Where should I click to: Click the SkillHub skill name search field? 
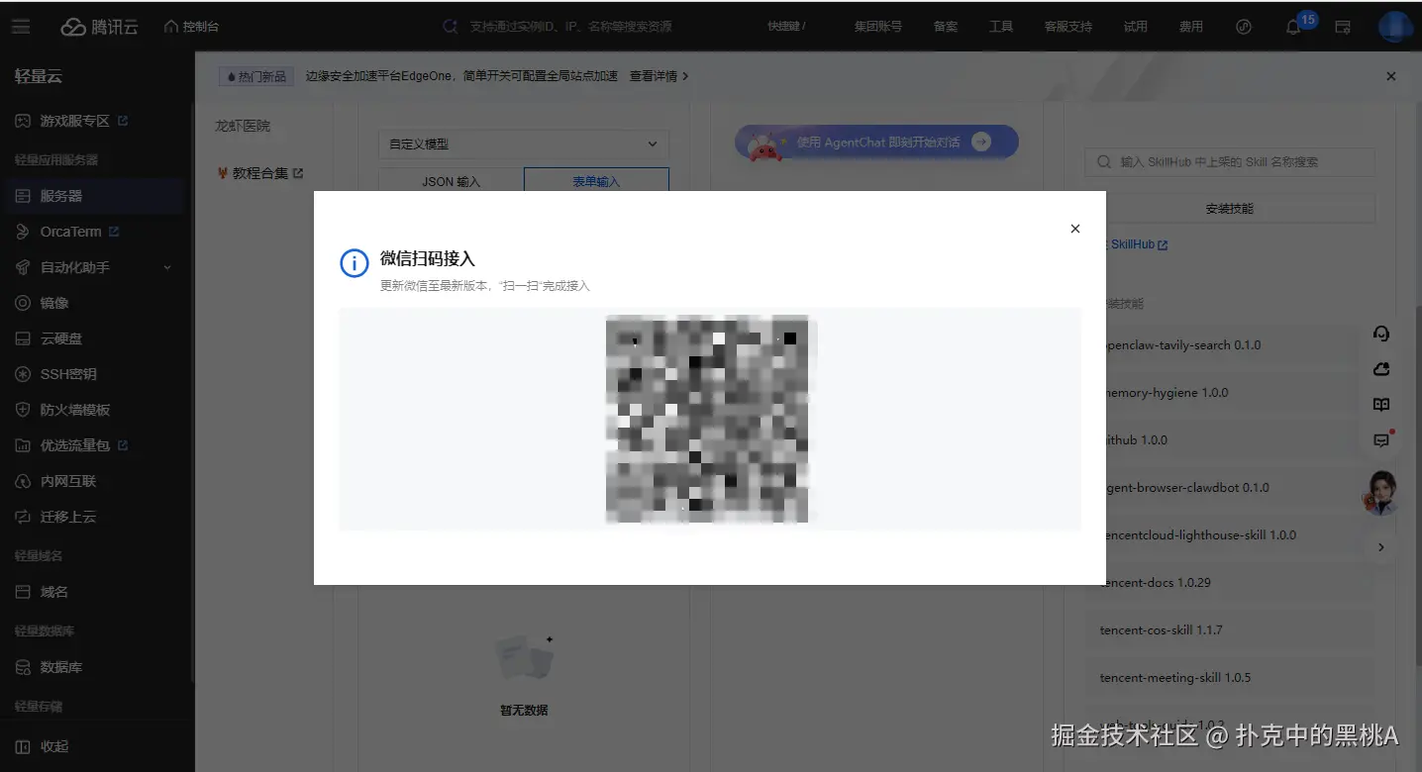tap(1230, 161)
